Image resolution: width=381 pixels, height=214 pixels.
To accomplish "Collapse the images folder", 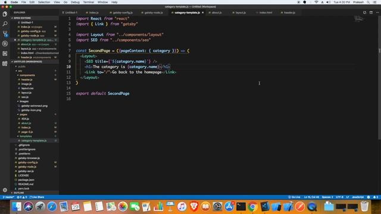I will (x=24, y=102).
